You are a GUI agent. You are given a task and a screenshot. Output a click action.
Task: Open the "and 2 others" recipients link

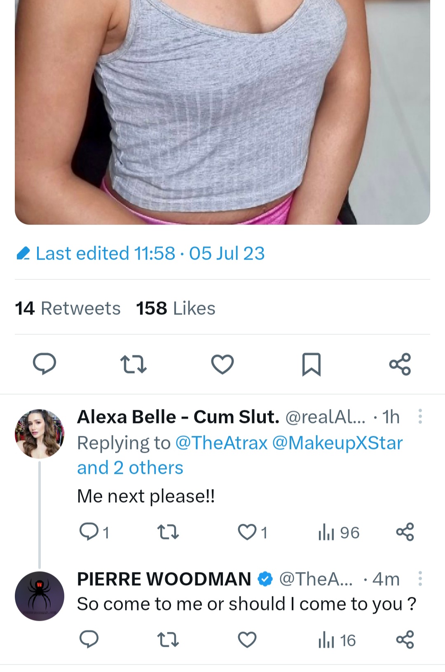[x=130, y=468]
